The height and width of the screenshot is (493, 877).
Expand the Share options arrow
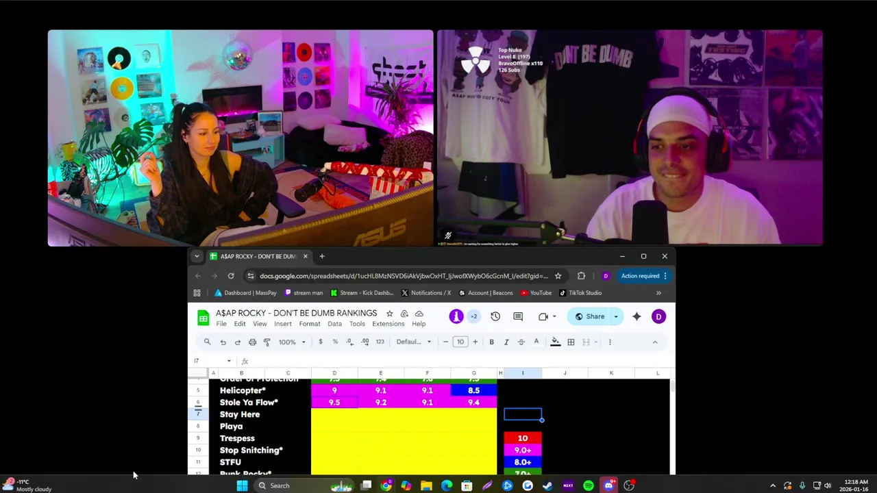[616, 316]
